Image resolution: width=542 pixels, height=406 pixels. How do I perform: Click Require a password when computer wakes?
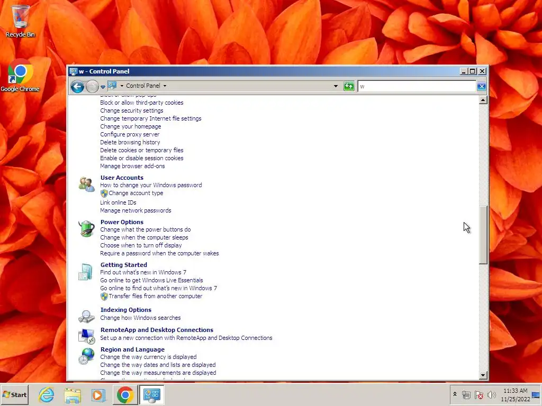(159, 253)
